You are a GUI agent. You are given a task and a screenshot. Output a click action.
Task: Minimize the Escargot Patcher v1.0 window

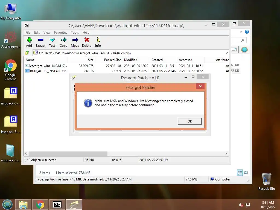186,77
